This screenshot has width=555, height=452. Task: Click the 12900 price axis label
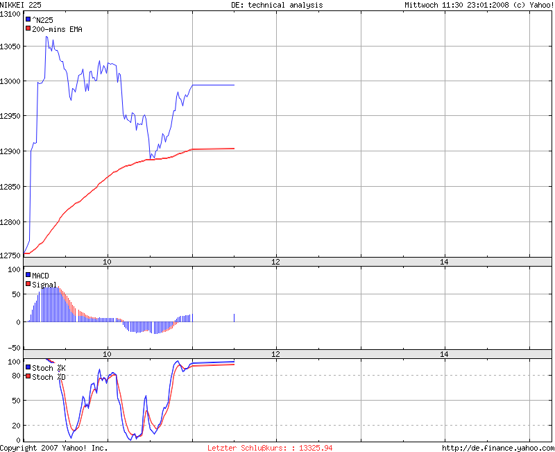pyautogui.click(x=10, y=151)
